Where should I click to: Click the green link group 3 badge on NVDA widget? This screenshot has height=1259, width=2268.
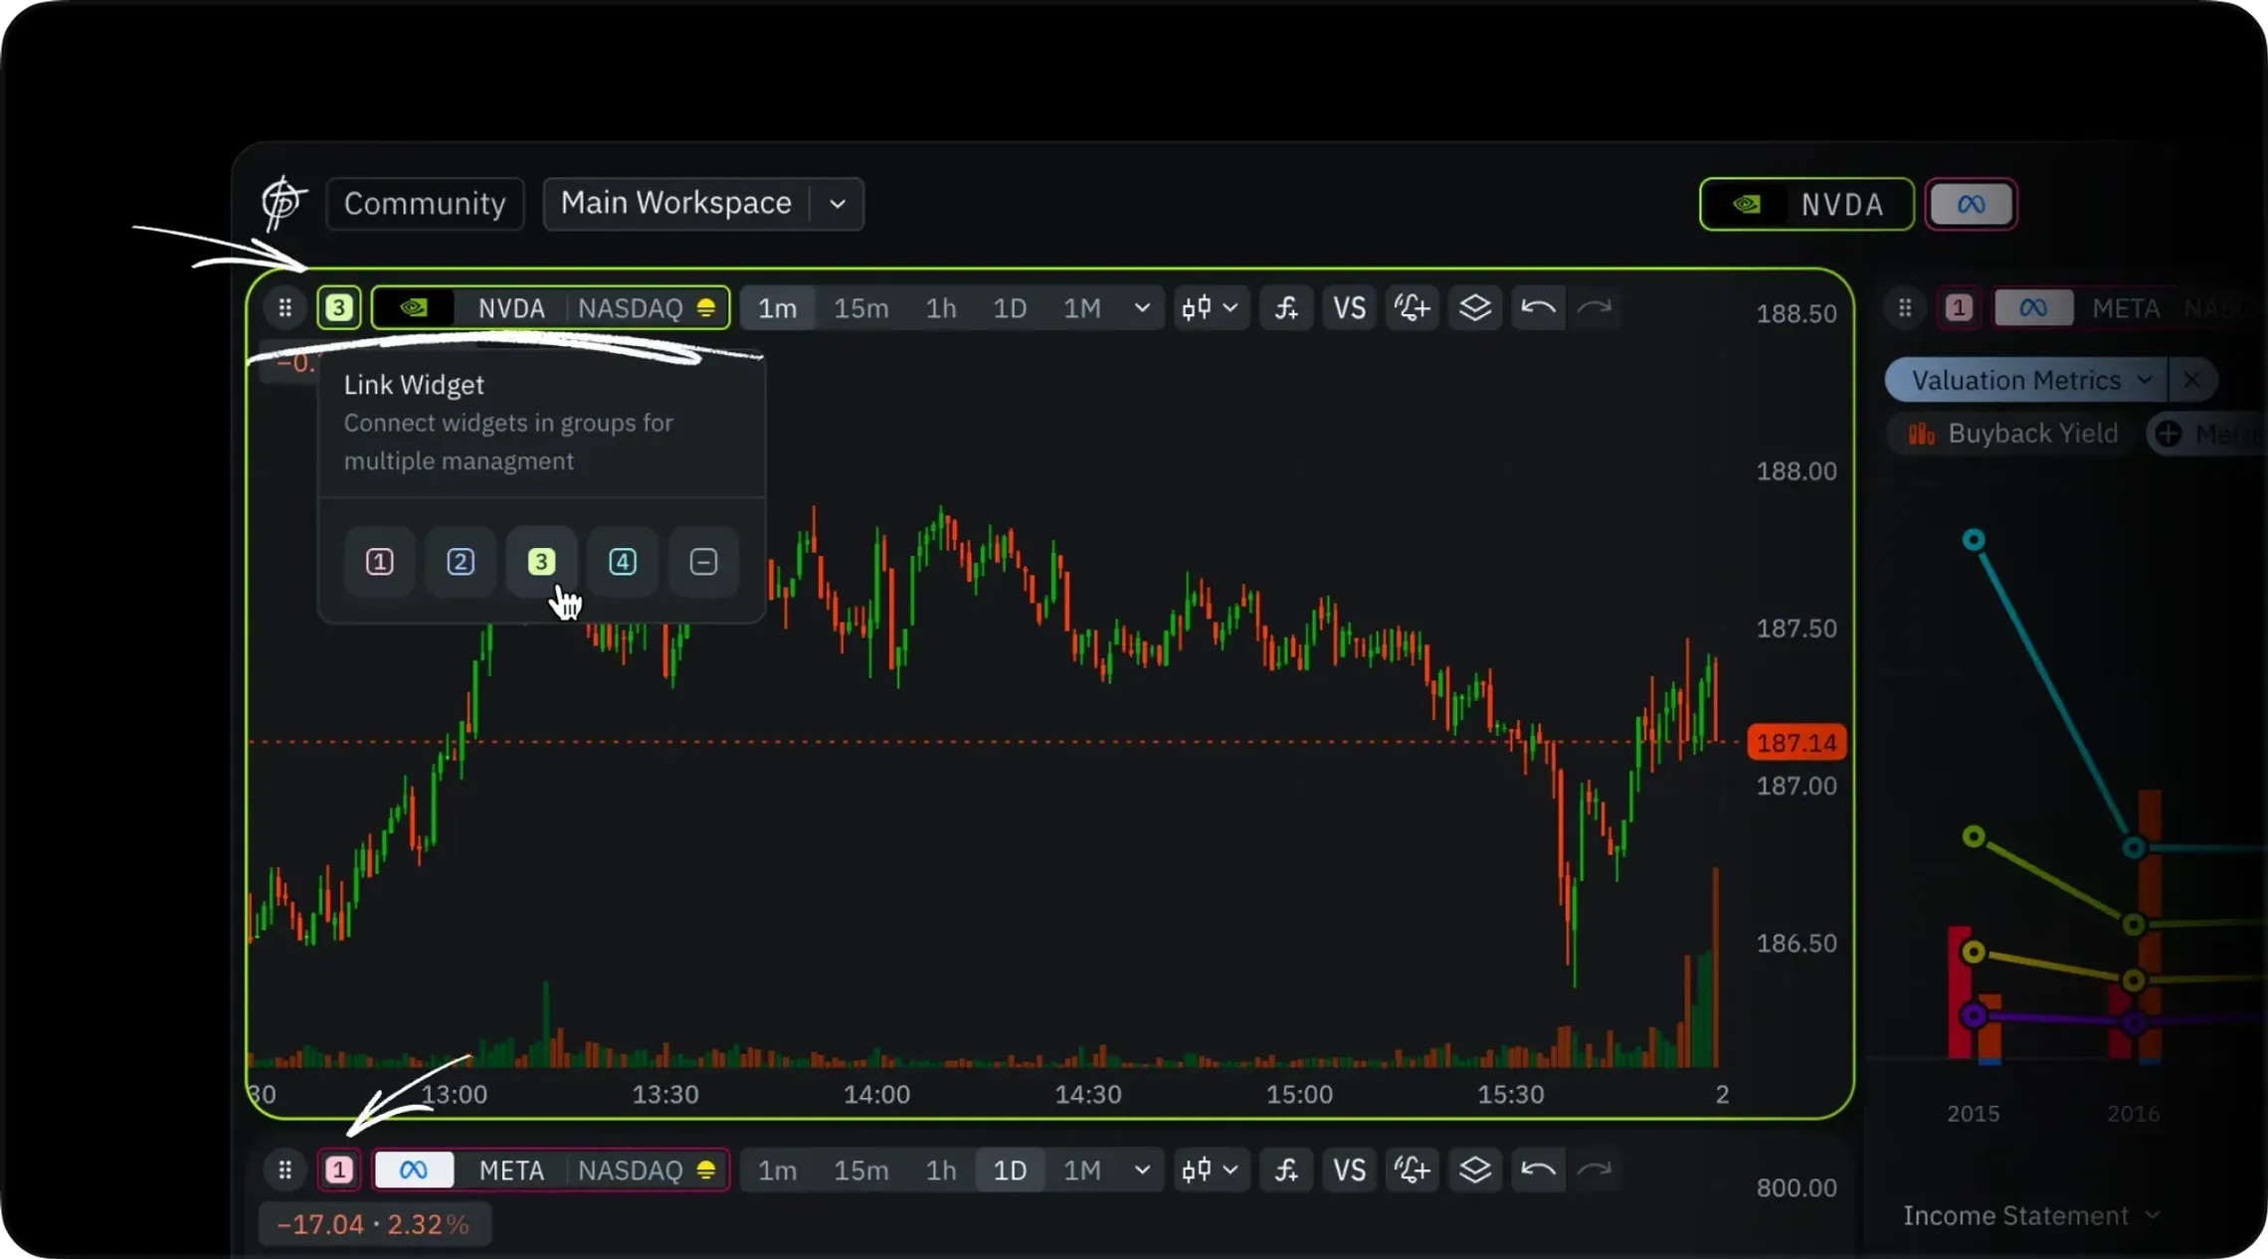pyautogui.click(x=338, y=308)
